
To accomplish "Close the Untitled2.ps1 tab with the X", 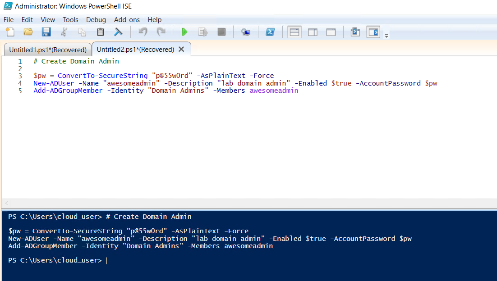I will 181,50.
